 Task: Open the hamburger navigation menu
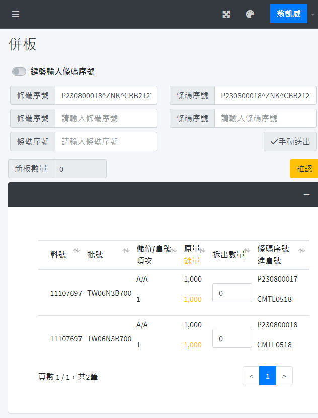(16, 14)
